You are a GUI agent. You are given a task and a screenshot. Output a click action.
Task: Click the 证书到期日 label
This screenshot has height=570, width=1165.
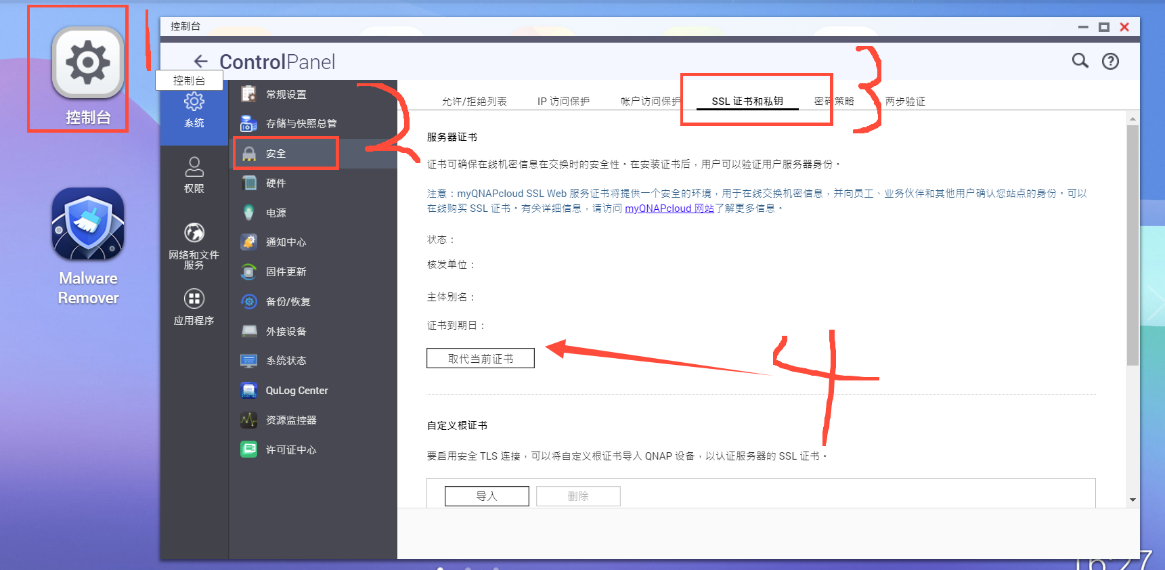coord(457,326)
